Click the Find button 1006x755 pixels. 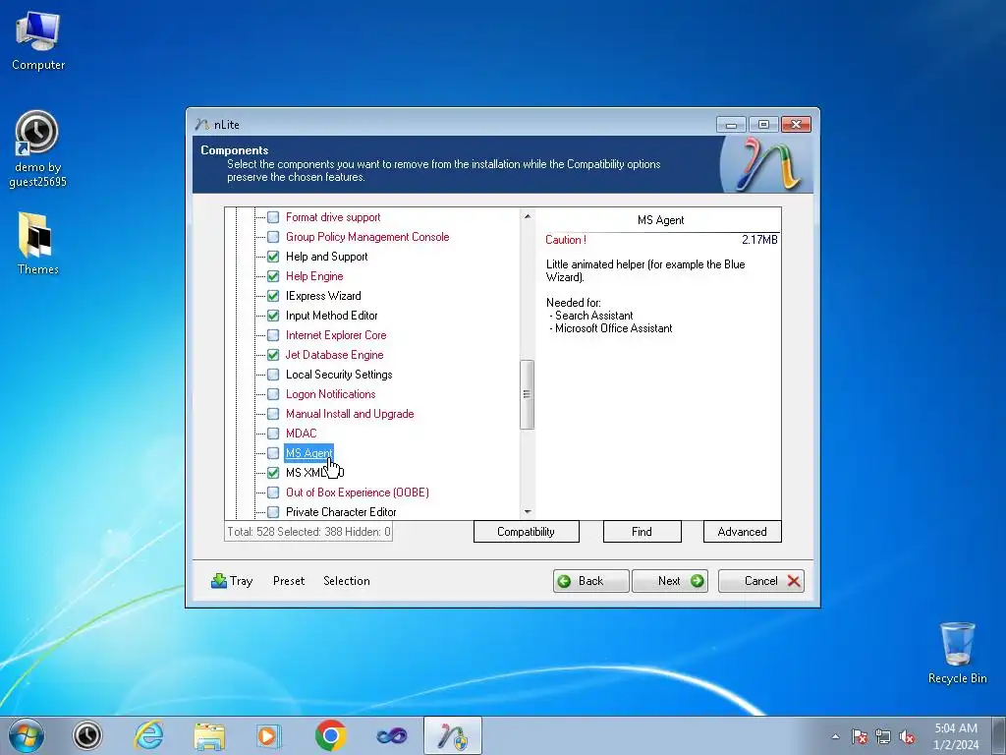[643, 532]
